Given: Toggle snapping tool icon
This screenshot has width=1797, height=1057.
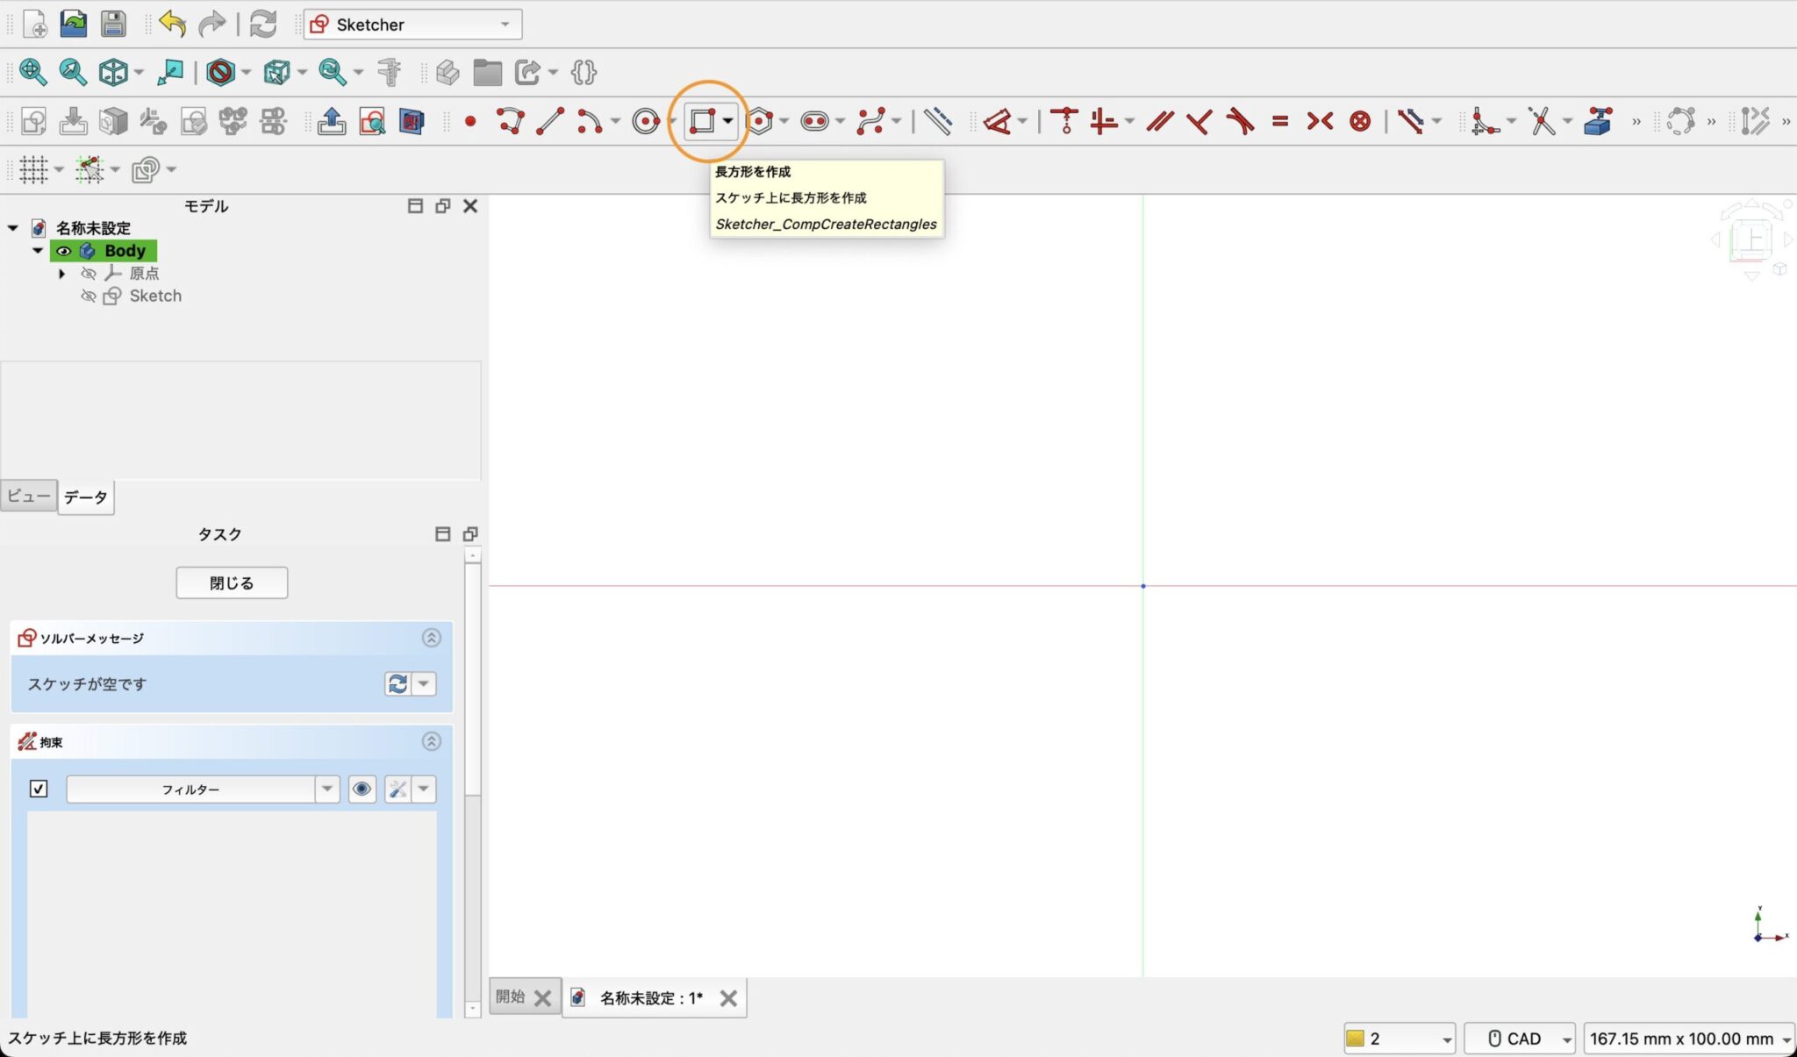Looking at the screenshot, I should point(89,169).
